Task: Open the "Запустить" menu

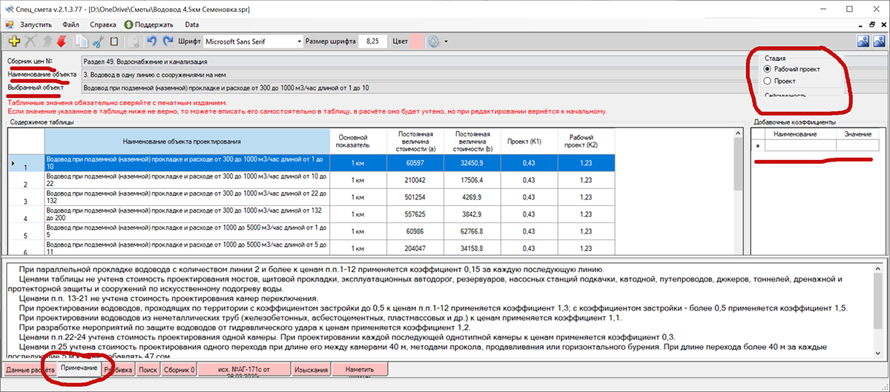Action: [x=36, y=24]
